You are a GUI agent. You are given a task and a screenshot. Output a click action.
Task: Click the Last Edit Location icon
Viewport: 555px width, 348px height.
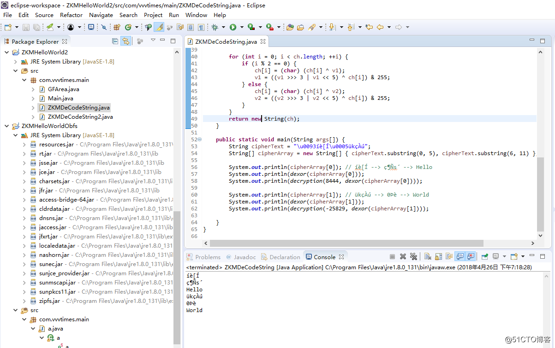coord(369,27)
